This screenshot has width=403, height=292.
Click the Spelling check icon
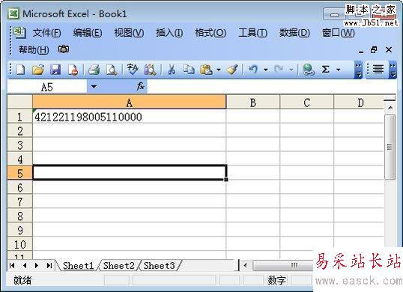pyautogui.click(x=133, y=70)
